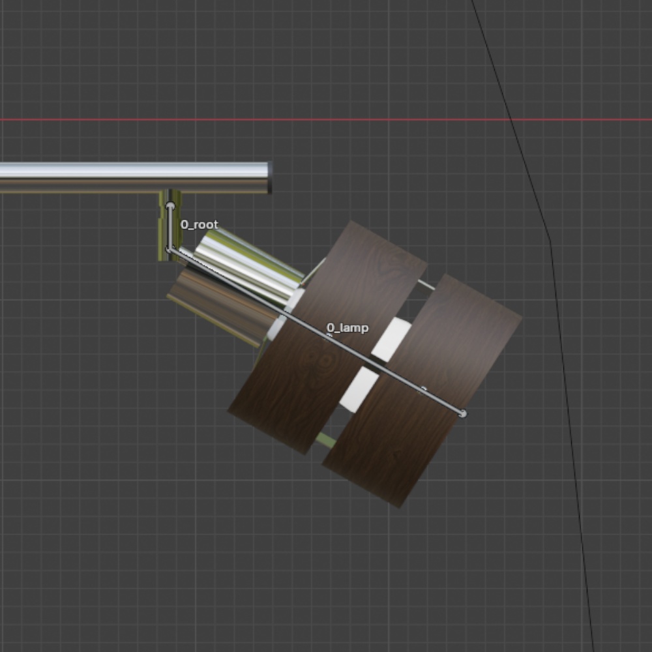This screenshot has height=652, width=652.
Task: Select the 0_lamp bone label
Action: (x=348, y=328)
